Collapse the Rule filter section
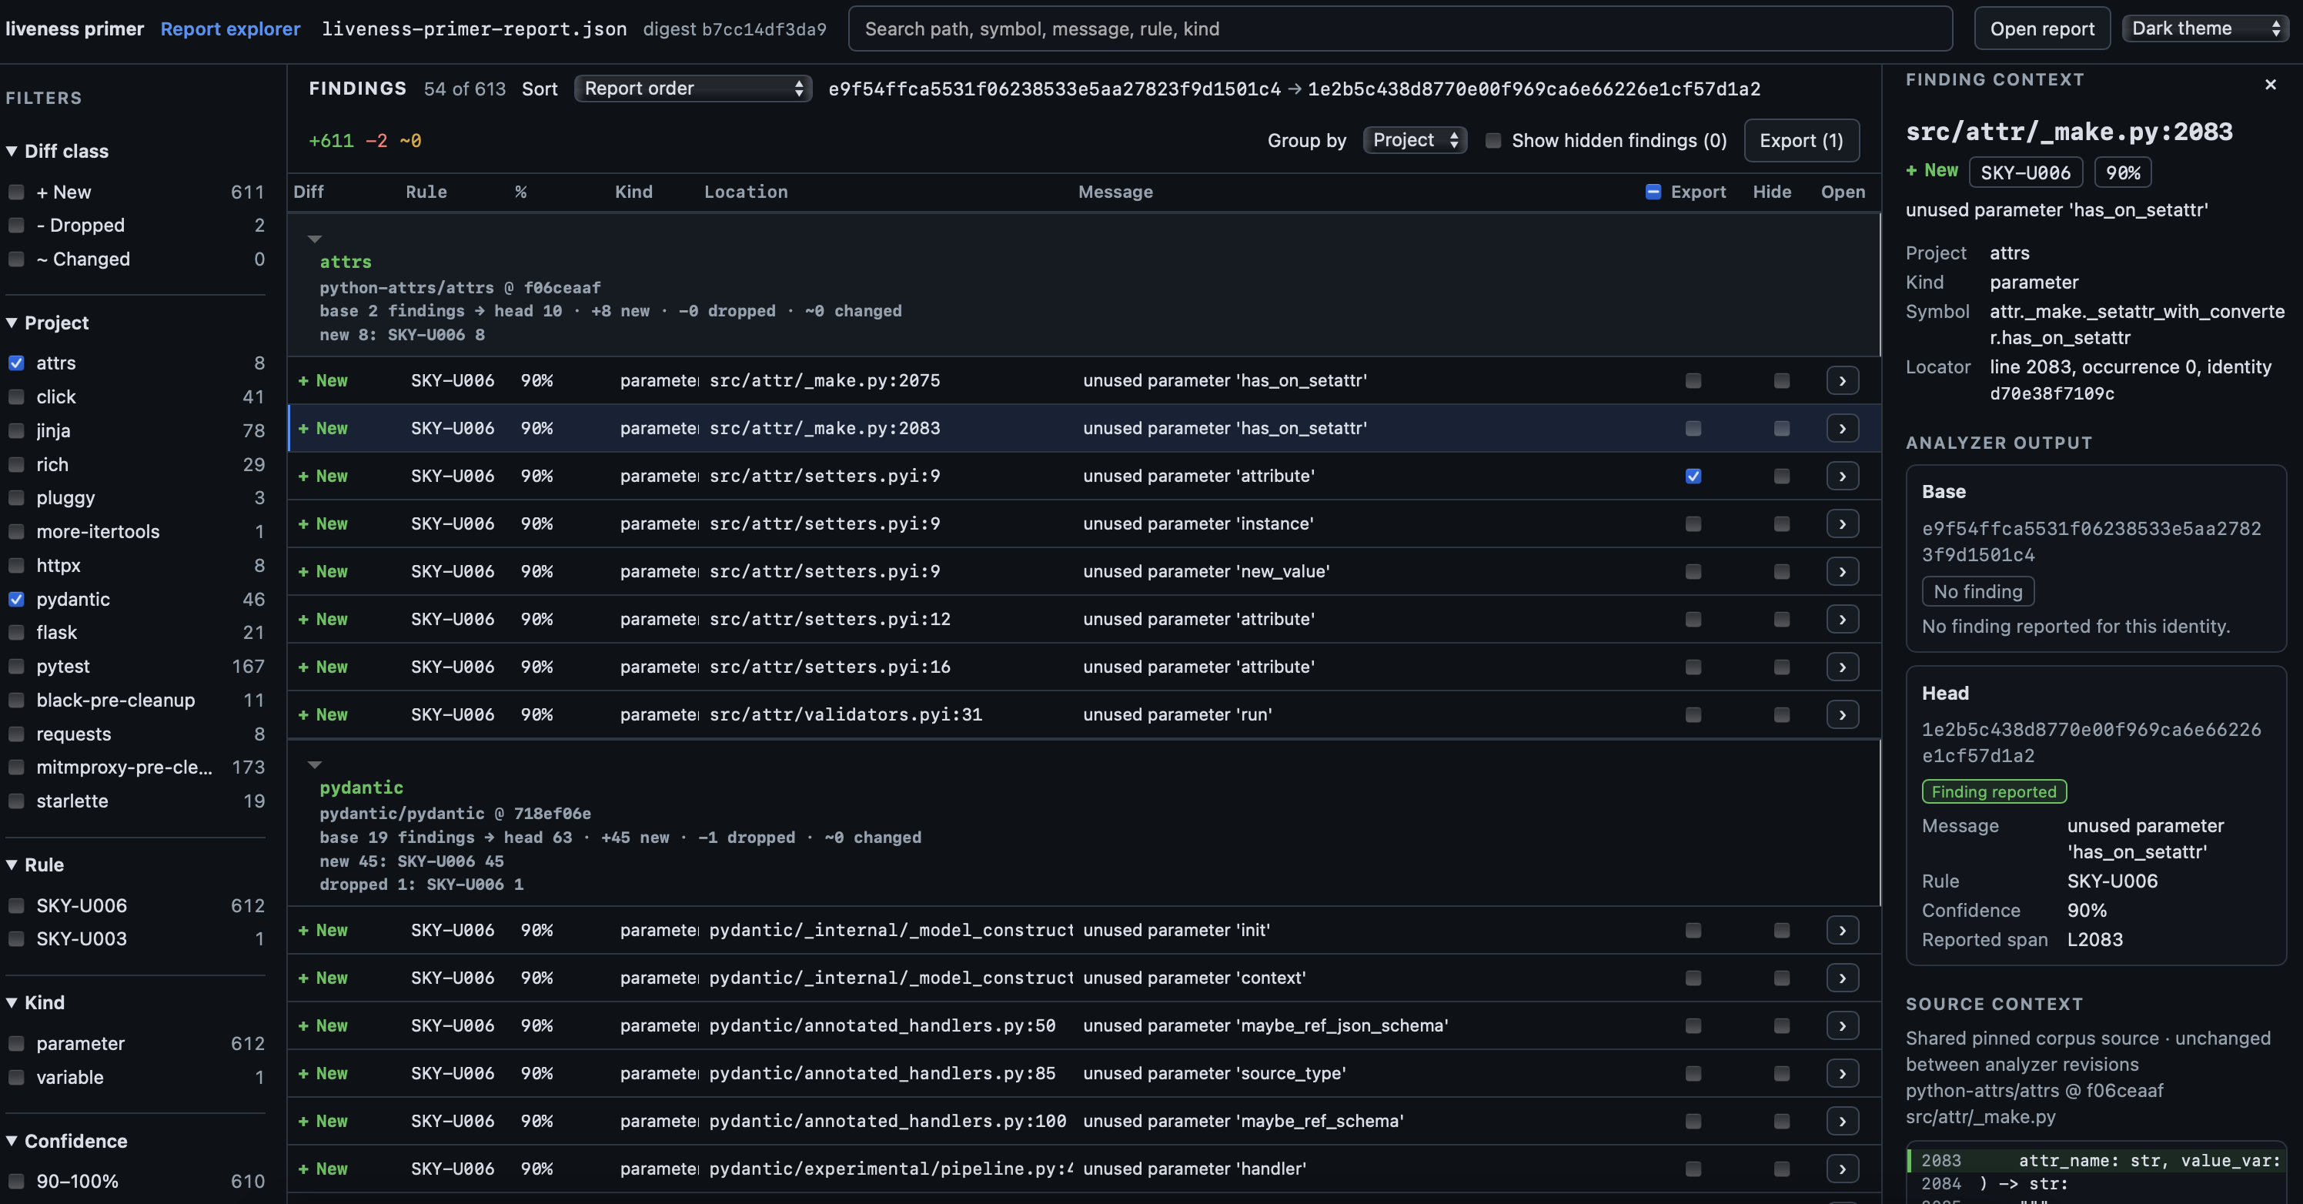 coord(35,865)
